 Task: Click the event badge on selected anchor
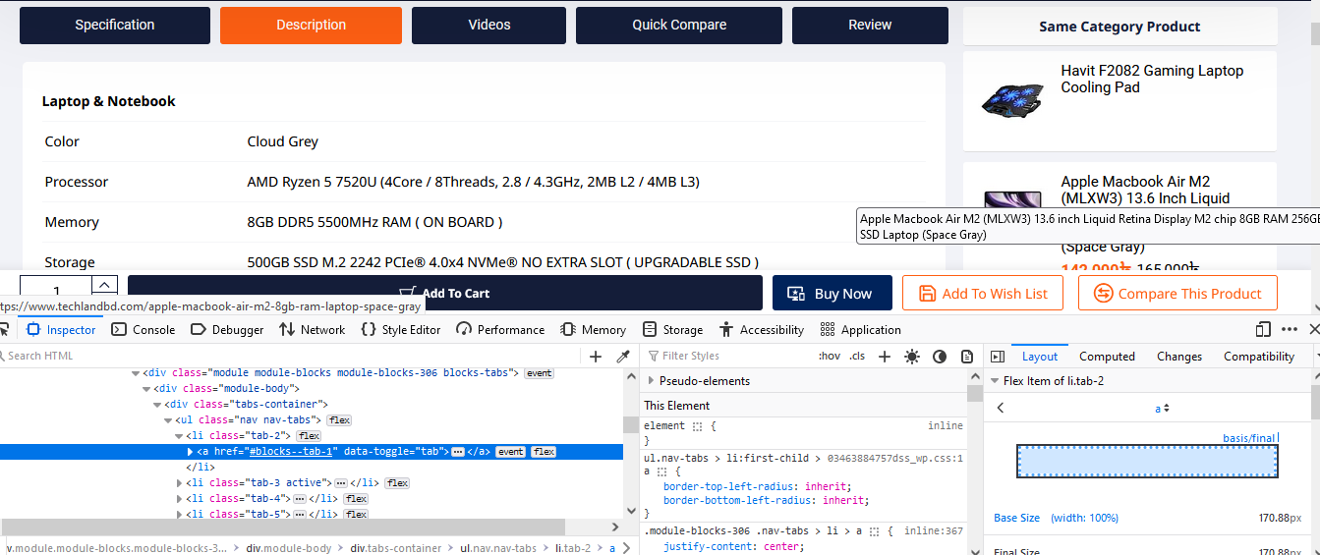click(x=510, y=452)
